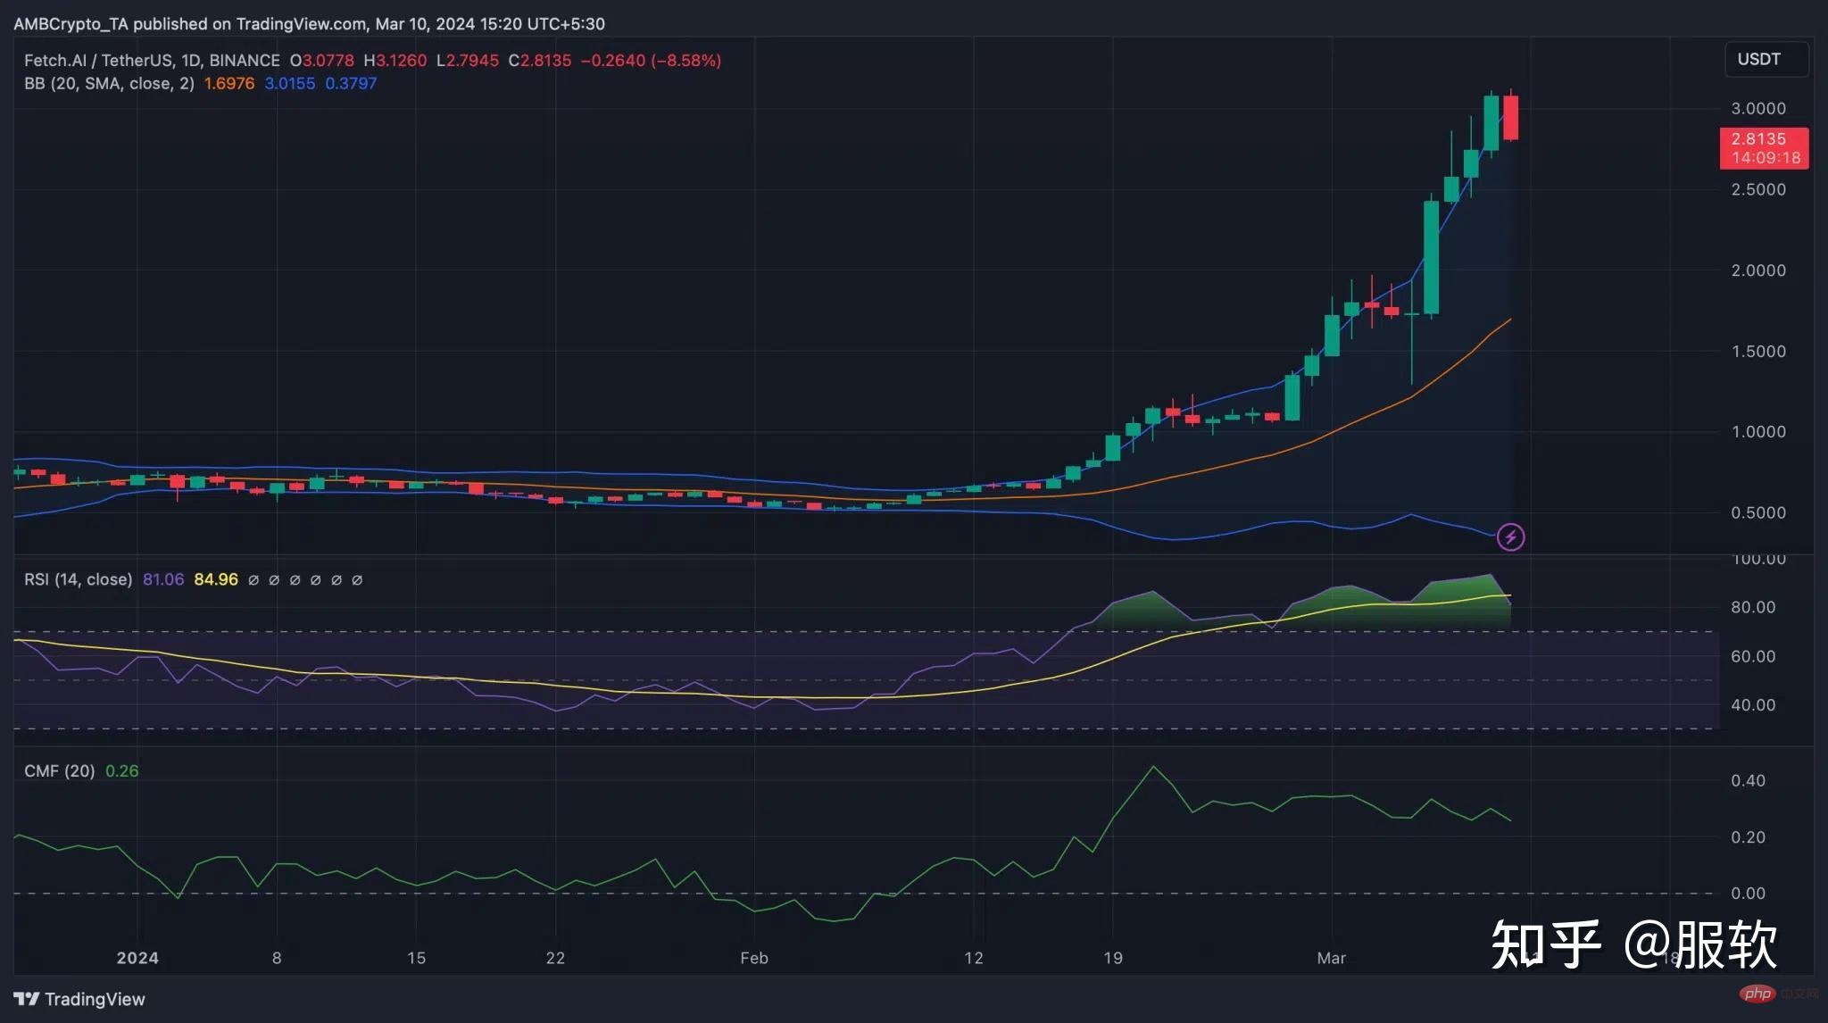Click the Feb label on time axis
The width and height of the screenshot is (1828, 1023).
point(753,958)
